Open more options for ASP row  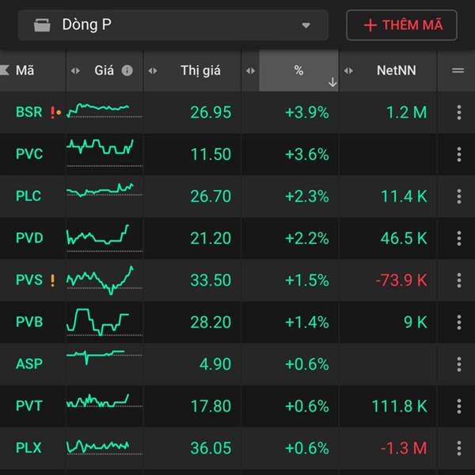point(459,364)
